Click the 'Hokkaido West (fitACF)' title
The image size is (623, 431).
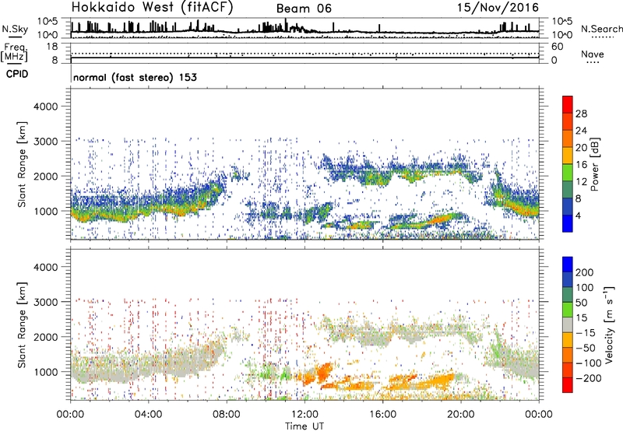pos(153,8)
